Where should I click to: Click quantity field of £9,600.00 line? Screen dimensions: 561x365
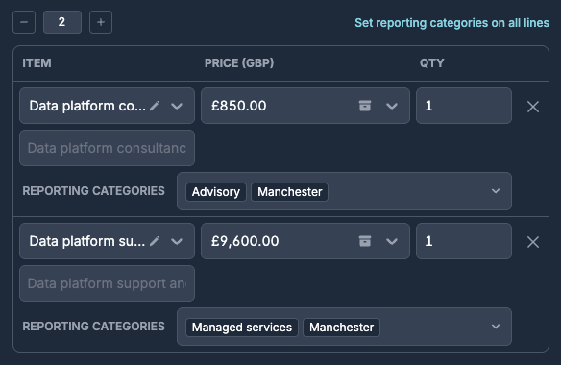click(x=464, y=241)
